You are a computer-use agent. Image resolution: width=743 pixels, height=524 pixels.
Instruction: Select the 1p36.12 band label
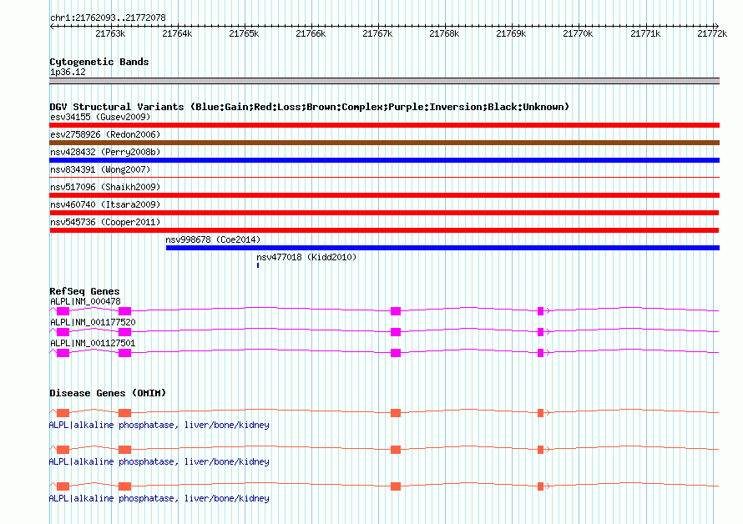[x=68, y=72]
